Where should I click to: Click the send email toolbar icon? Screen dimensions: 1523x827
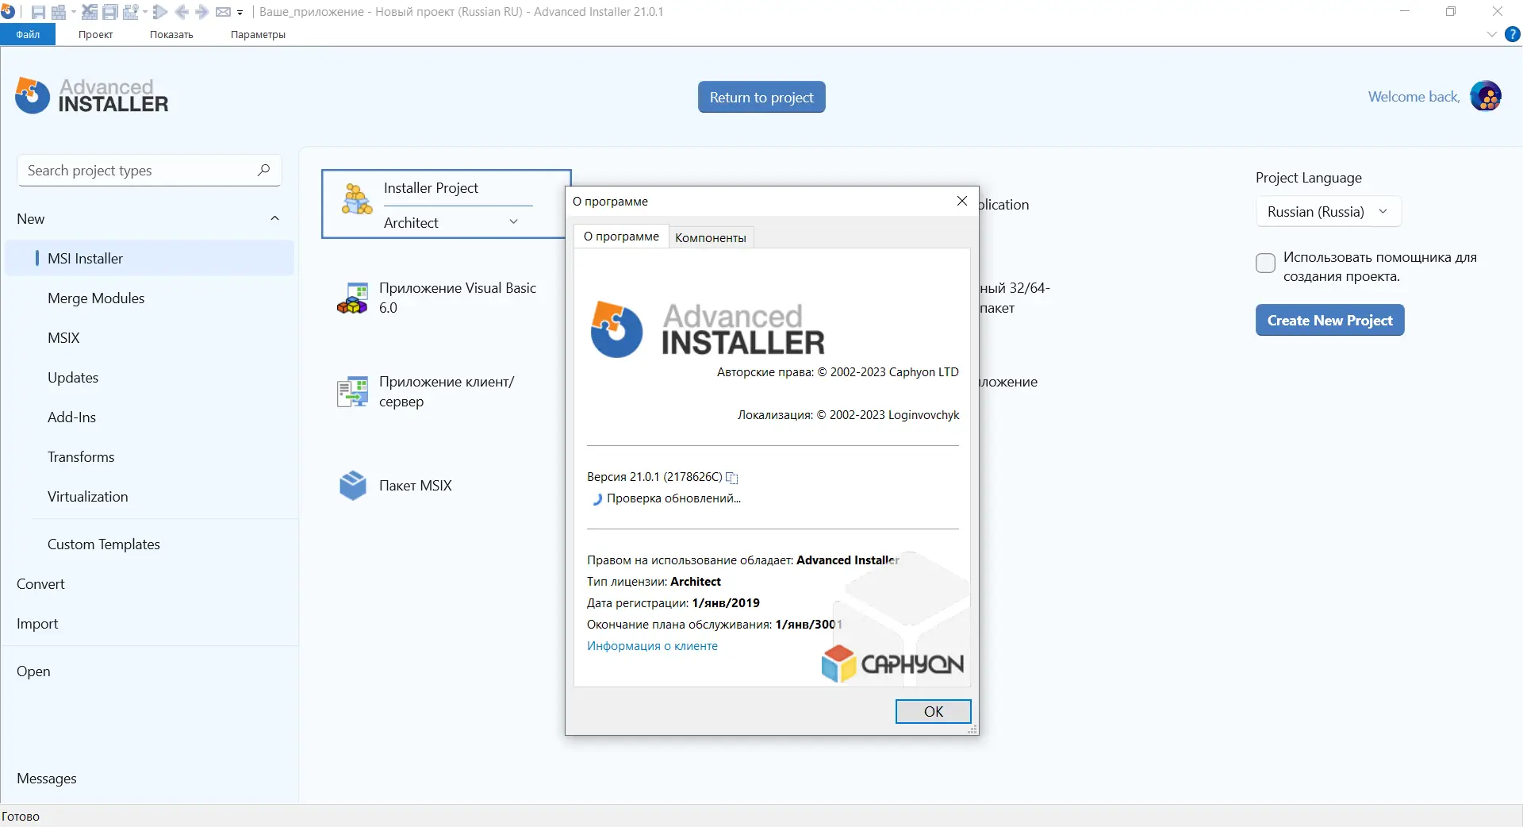(x=224, y=11)
